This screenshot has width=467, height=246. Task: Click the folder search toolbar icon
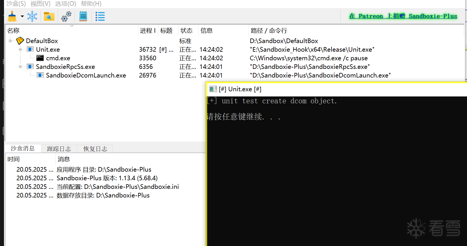click(x=49, y=16)
